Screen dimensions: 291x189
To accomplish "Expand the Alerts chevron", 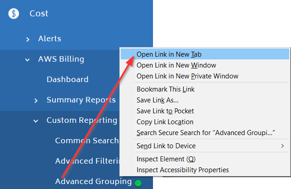I will point(28,39).
